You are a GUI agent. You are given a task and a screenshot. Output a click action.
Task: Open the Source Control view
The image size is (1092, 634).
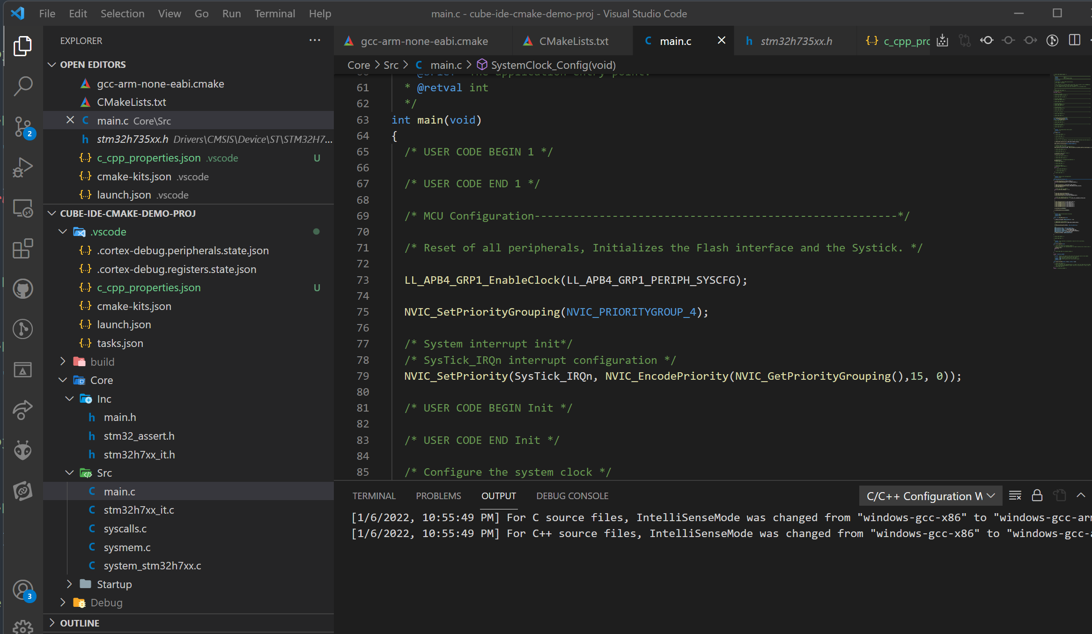click(22, 126)
